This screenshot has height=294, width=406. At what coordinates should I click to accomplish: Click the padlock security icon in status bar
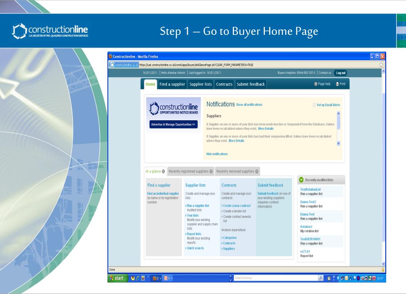[x=383, y=269]
